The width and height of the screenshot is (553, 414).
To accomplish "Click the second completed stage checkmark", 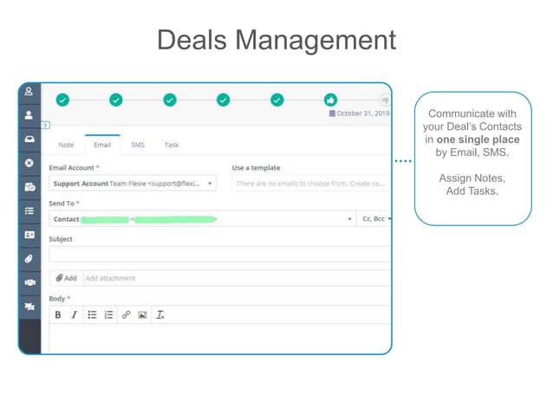I will coord(116,100).
